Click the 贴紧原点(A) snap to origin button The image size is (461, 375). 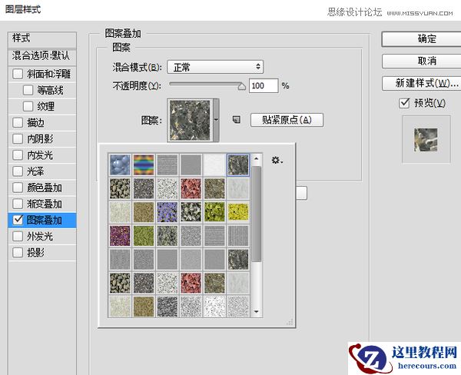[x=287, y=120]
